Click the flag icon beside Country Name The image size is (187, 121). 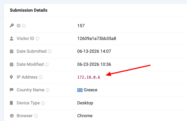coord(12,90)
